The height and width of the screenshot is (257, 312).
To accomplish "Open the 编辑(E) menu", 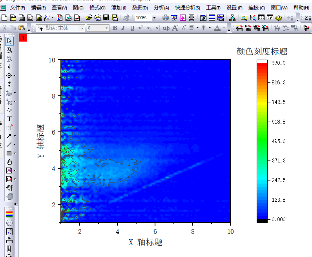I will pos(38,8).
